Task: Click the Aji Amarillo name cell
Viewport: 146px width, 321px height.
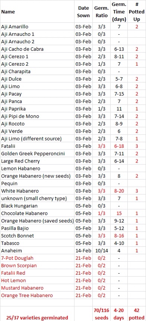Action: click(x=37, y=26)
